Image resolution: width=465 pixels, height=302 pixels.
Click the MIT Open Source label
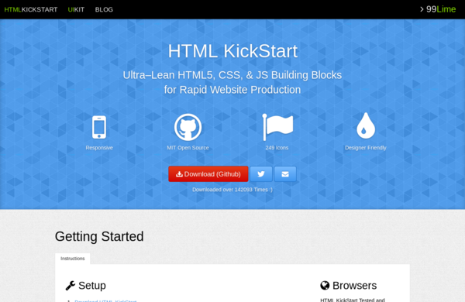click(x=188, y=148)
